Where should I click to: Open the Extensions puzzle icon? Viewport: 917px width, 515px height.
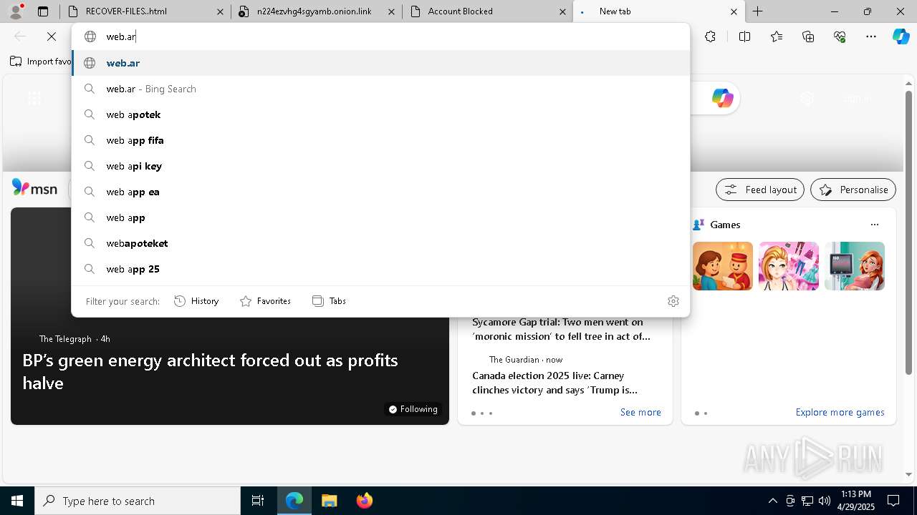[x=710, y=36]
